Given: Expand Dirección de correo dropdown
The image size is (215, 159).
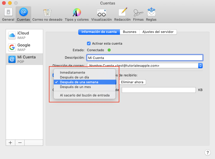Looking at the screenshot, I should (x=201, y=66).
